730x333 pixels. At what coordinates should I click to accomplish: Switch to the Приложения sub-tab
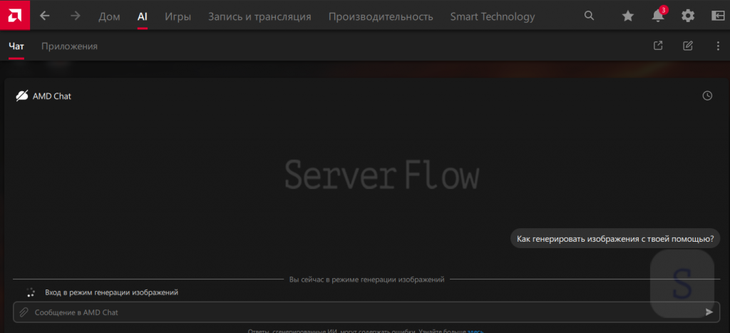pyautogui.click(x=69, y=46)
